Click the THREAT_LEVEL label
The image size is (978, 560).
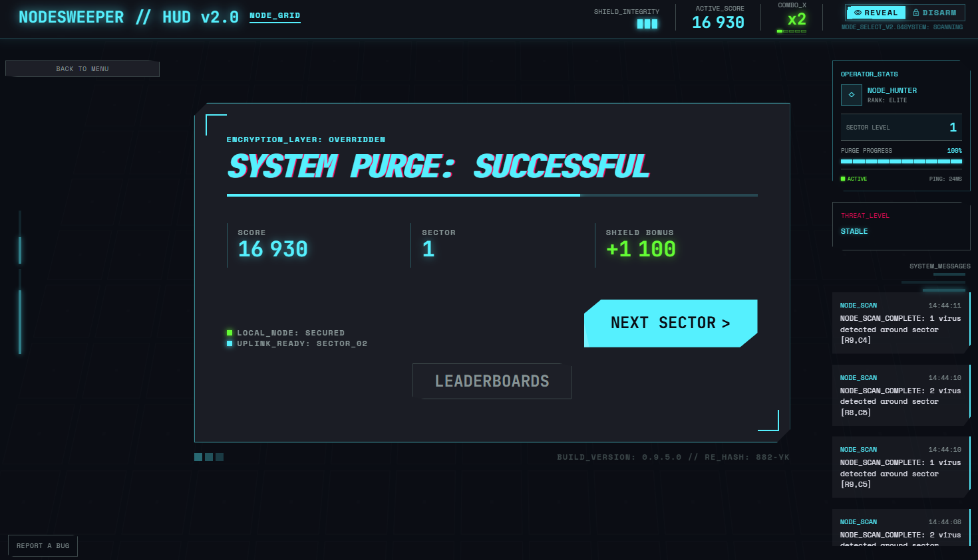tap(865, 216)
